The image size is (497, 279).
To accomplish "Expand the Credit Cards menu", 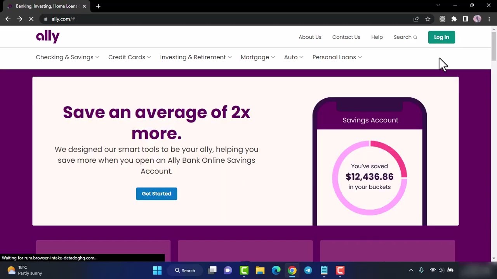I will 130,57.
